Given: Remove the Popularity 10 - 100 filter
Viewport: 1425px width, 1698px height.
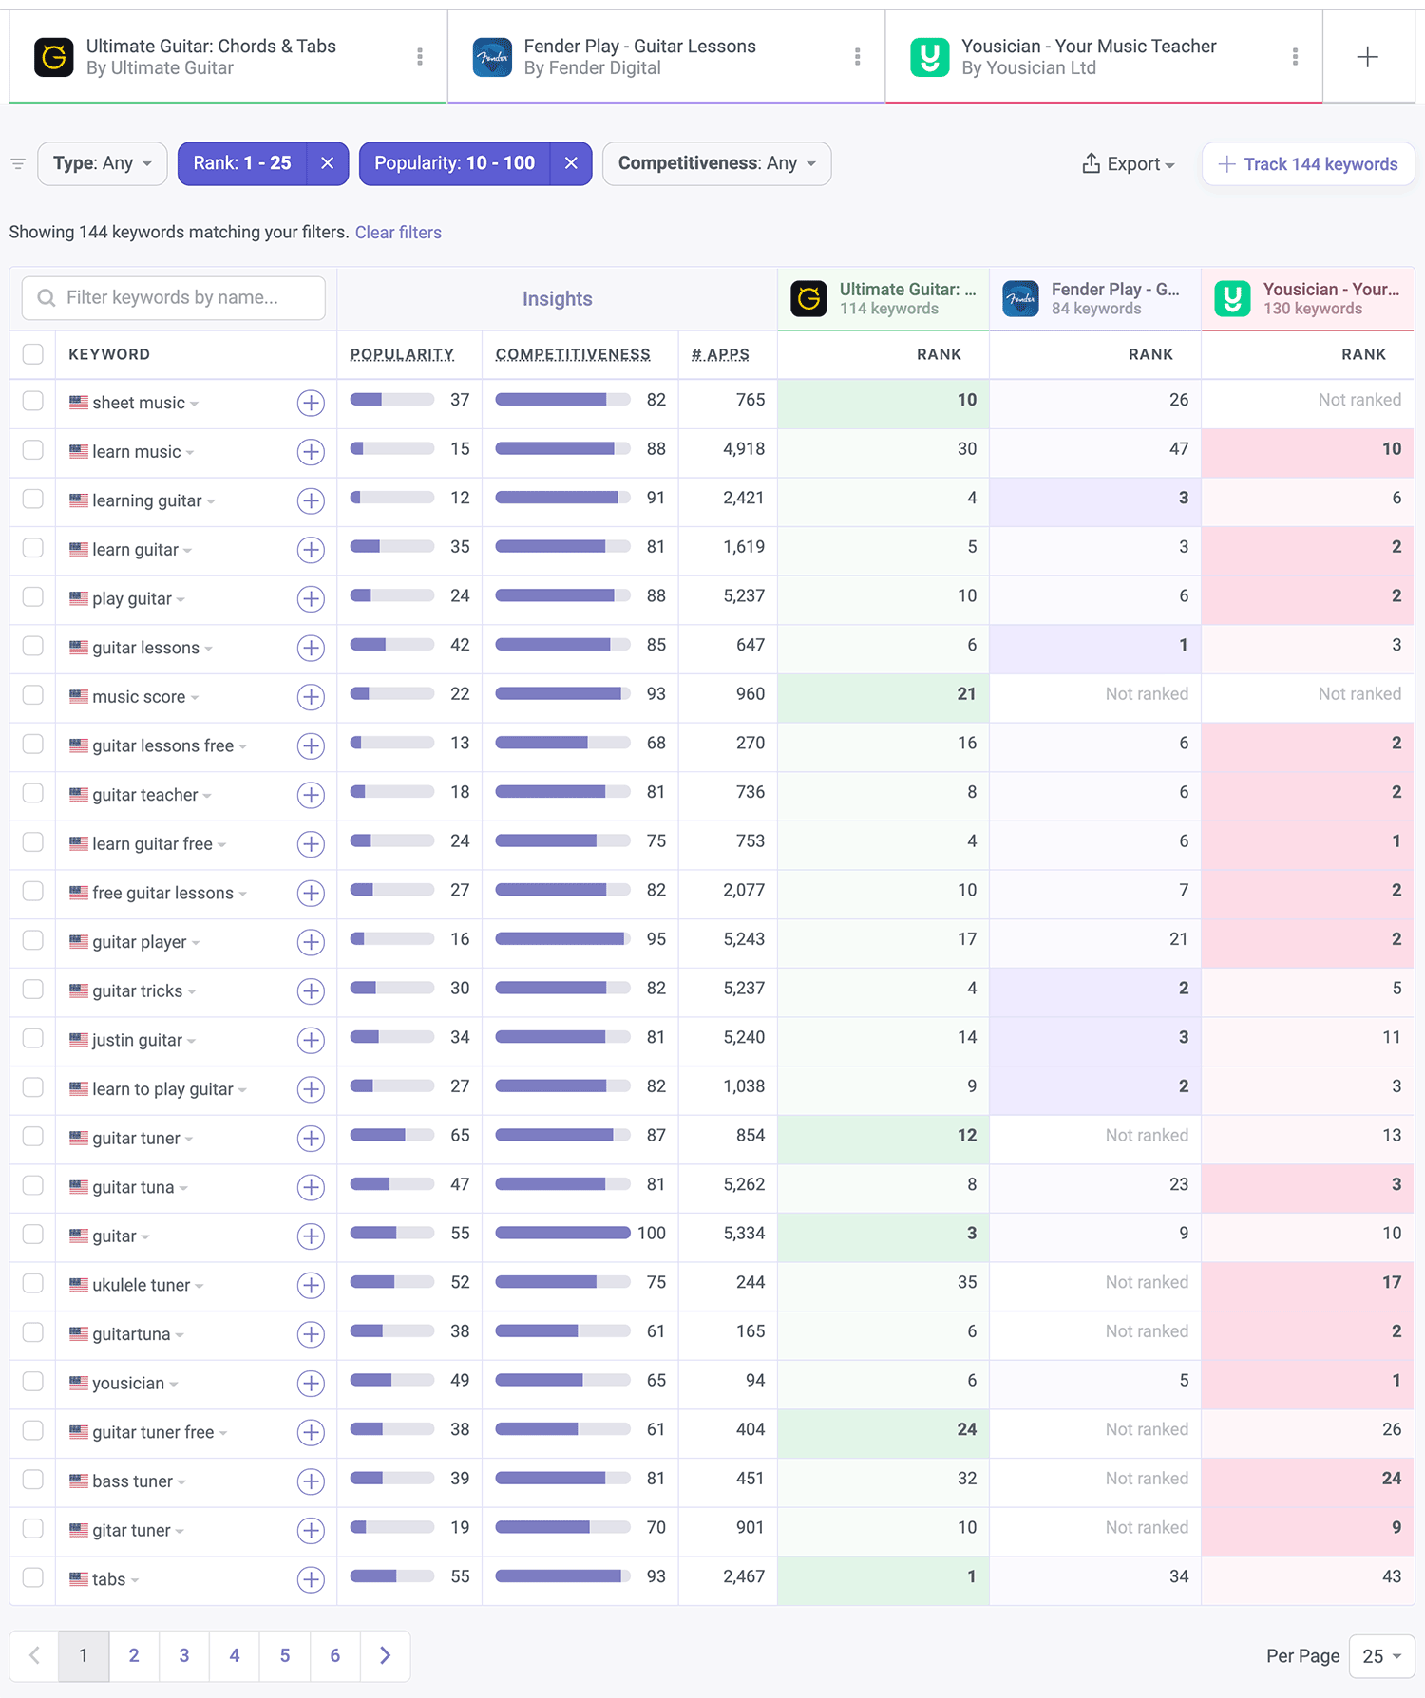Looking at the screenshot, I should point(571,163).
